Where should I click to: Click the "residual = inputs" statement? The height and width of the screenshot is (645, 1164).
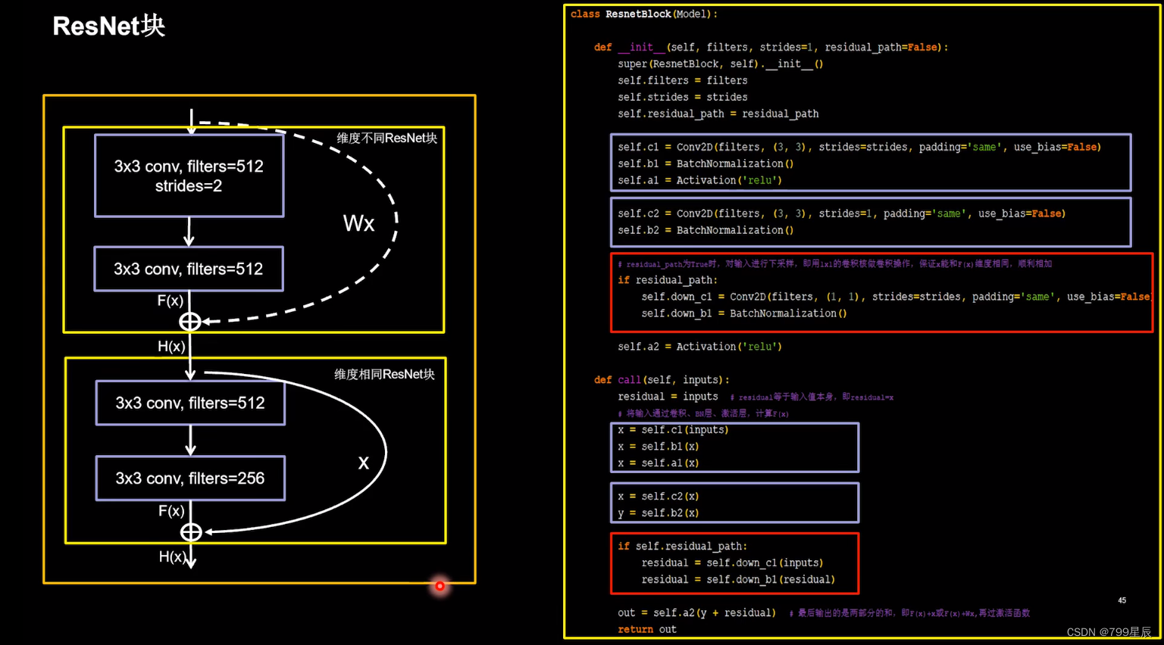click(x=667, y=397)
